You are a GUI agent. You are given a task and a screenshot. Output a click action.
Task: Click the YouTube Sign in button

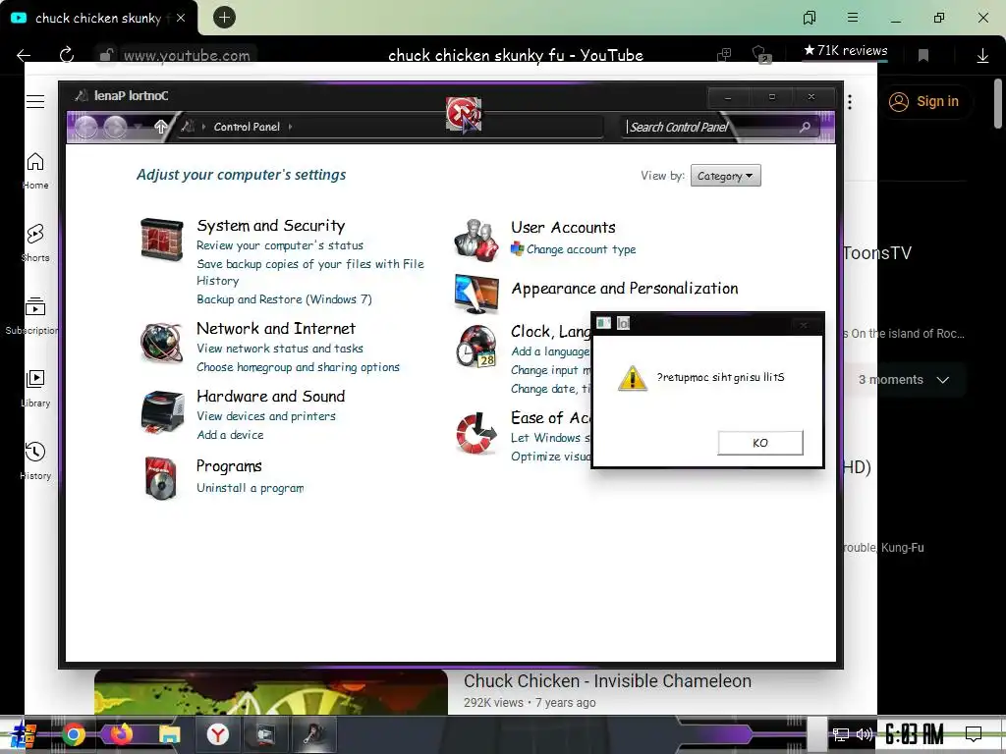pyautogui.click(x=923, y=101)
